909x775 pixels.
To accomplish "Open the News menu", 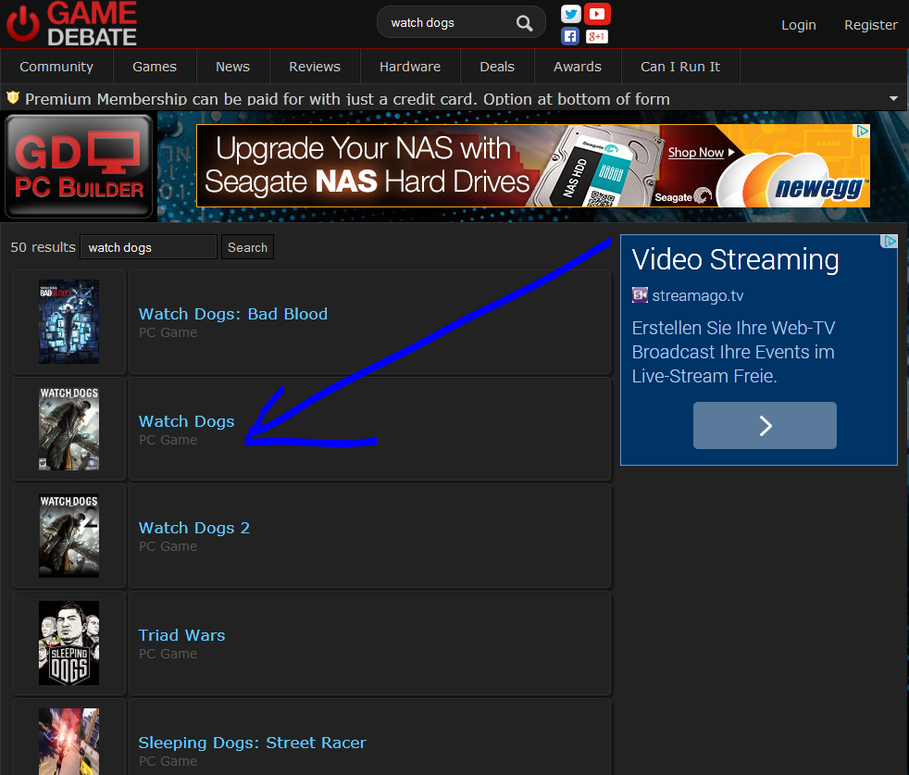I will click(232, 67).
